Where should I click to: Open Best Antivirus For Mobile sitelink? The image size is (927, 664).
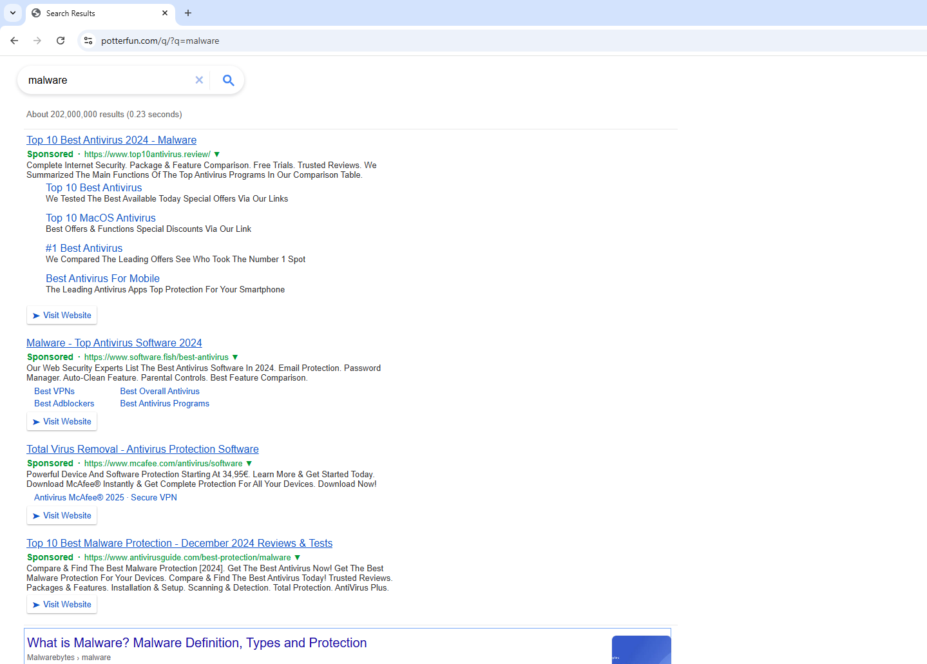coord(102,278)
